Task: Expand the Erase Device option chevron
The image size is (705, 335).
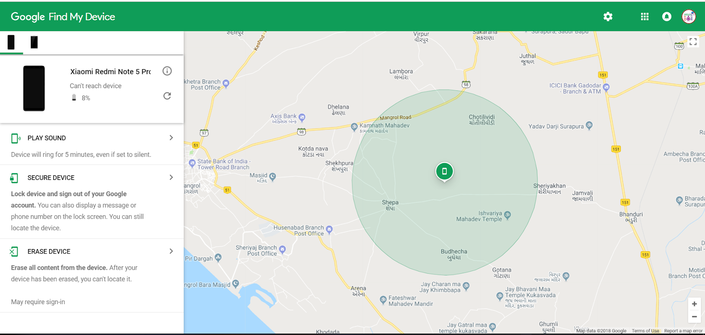Action: pos(171,251)
